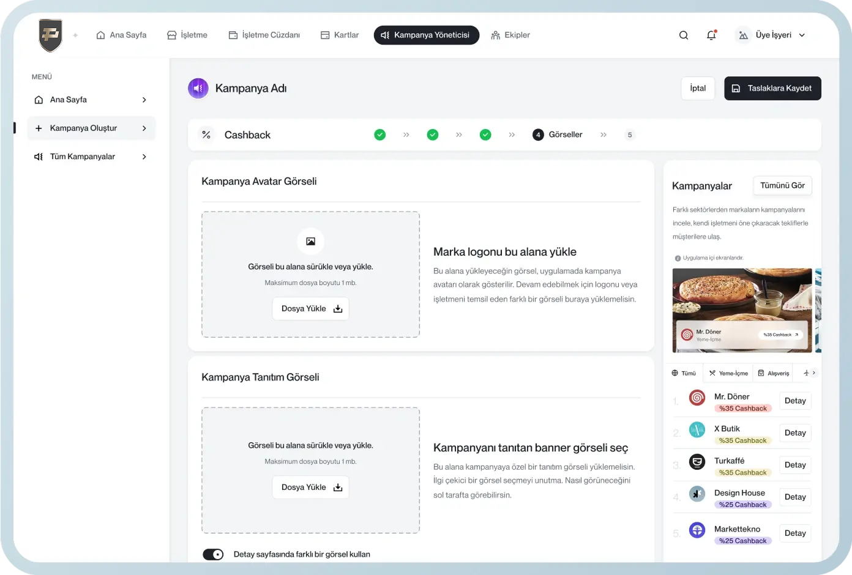Screen dimensions: 852x575
Task: Click the Turkaffé brand icon
Action: pos(697,462)
